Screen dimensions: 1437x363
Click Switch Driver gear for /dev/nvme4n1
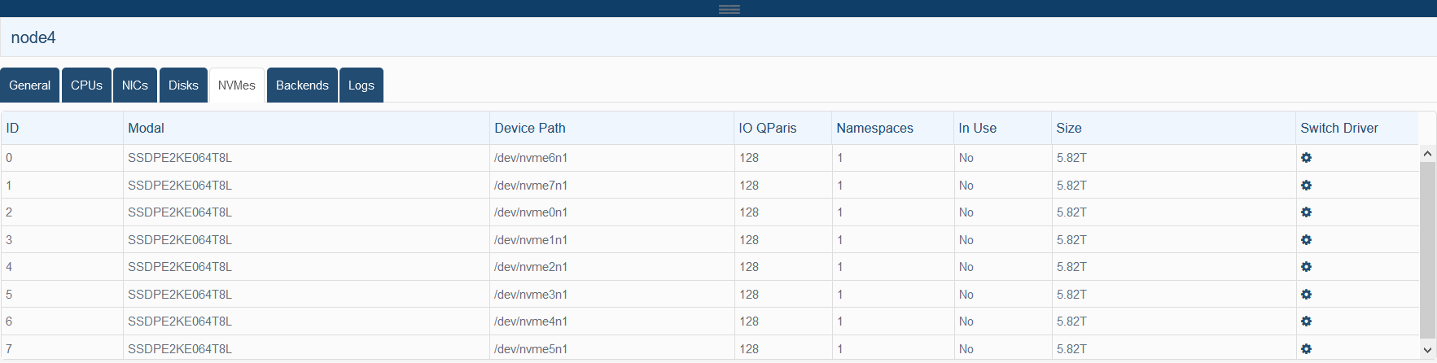click(1306, 321)
